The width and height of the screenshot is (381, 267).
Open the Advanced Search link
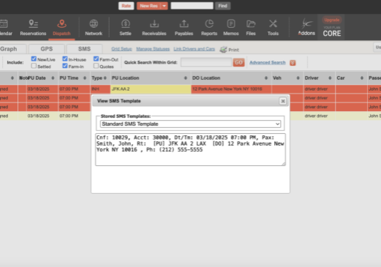(x=268, y=62)
